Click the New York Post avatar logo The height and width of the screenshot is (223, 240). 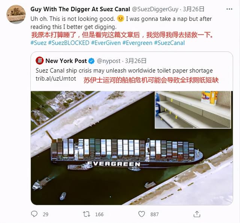[x=40, y=61]
